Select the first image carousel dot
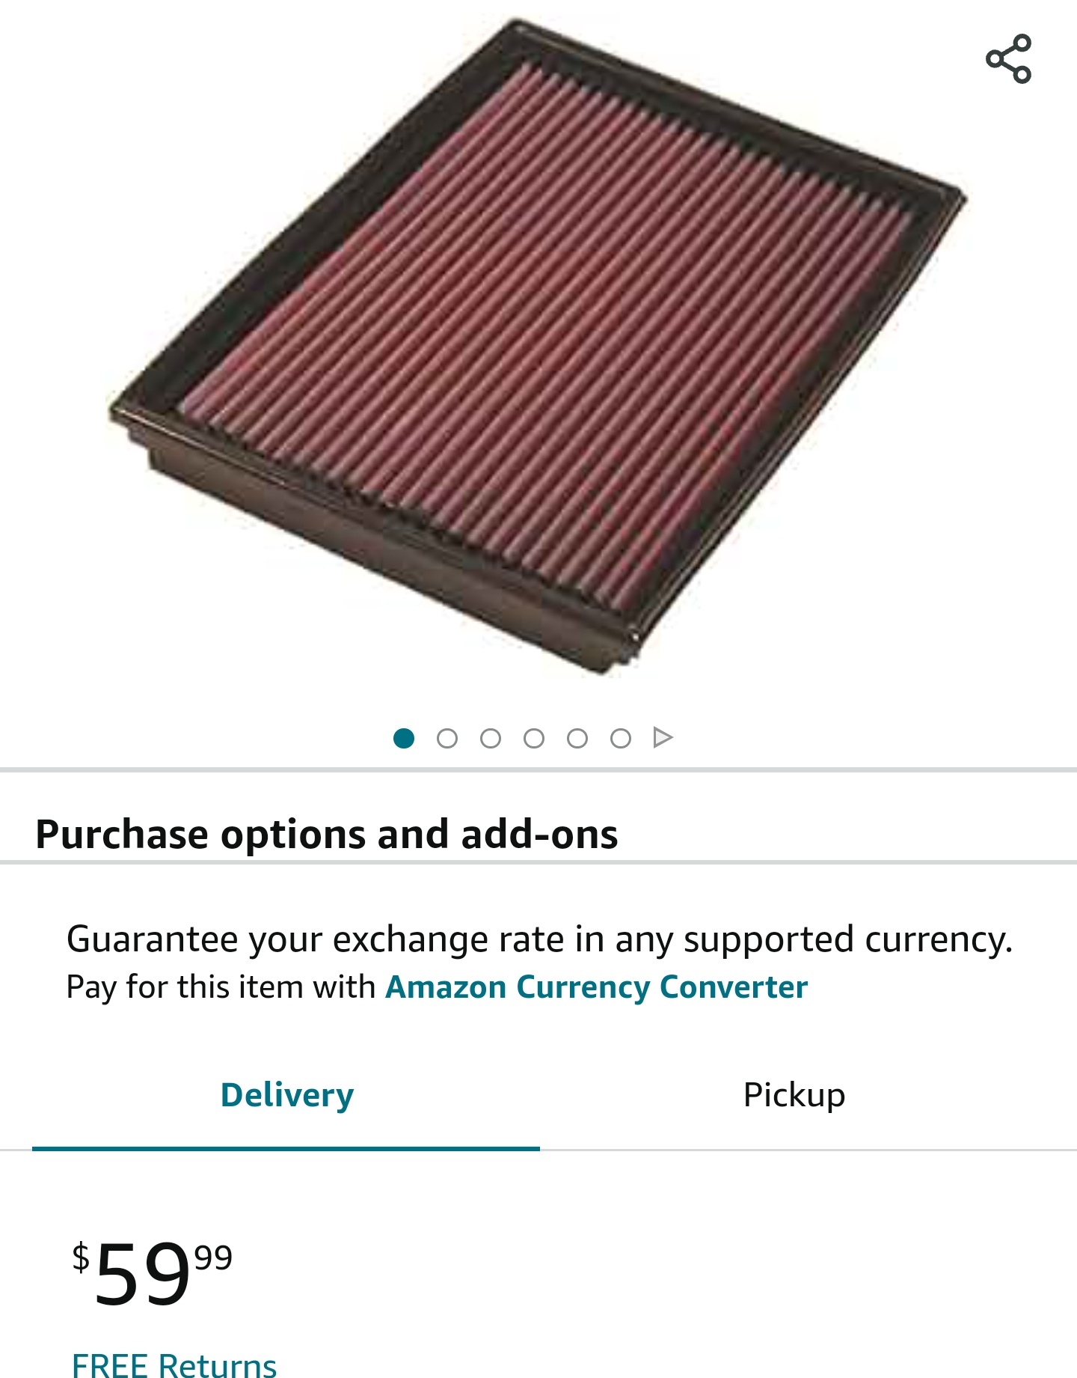Viewport: 1077px width, 1378px height. click(x=404, y=739)
